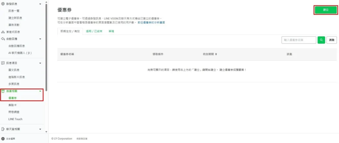
Task: Click the 清除 button
Action: [x=332, y=40]
